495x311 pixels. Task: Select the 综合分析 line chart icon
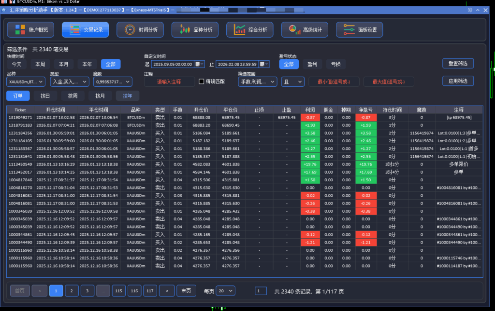[x=239, y=30]
